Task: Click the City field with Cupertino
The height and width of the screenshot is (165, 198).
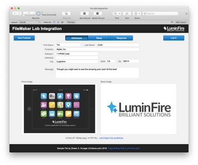Action: pyautogui.click(x=77, y=62)
